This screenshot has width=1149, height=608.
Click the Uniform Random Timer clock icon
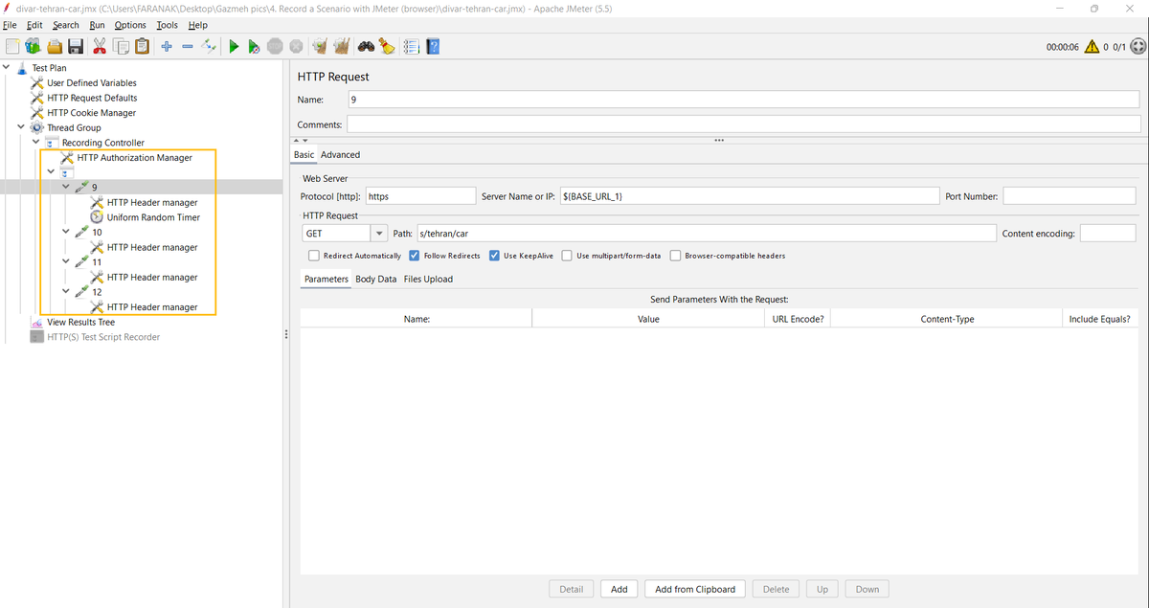click(x=97, y=217)
